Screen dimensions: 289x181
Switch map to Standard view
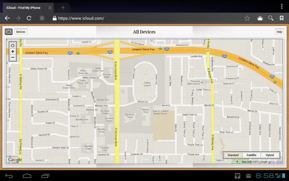click(x=233, y=155)
